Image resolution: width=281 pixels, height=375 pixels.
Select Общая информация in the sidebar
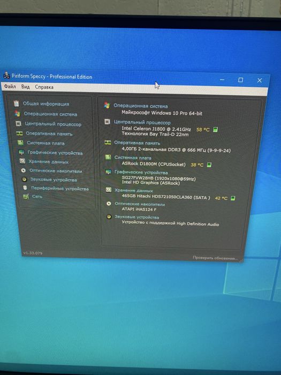click(x=46, y=104)
